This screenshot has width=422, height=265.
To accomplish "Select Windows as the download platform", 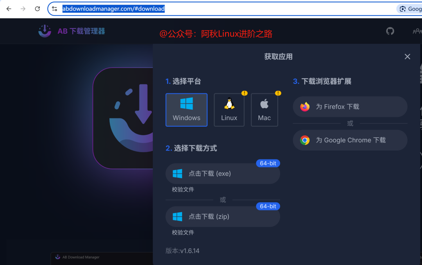I will (186, 109).
